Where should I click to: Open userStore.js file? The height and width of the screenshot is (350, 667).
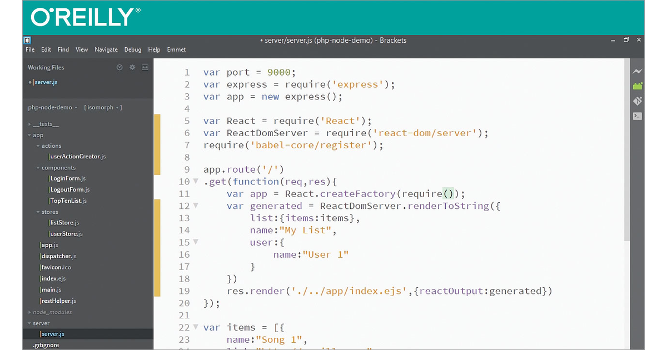(66, 234)
